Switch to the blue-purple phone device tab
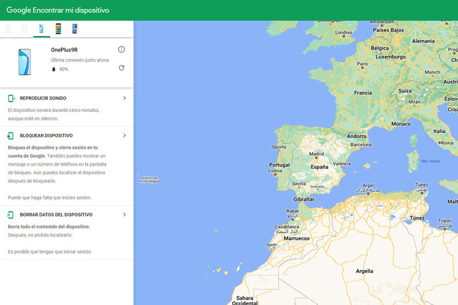The height and width of the screenshot is (305, 458). pos(75,29)
